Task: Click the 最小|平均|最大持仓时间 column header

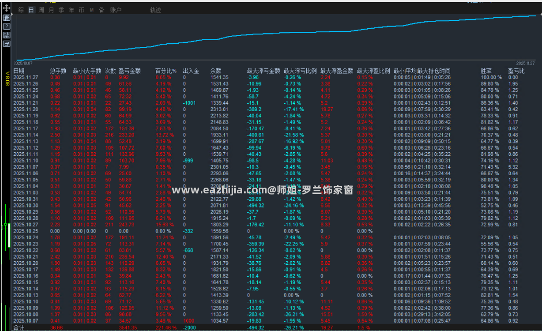Action: (x=422, y=71)
